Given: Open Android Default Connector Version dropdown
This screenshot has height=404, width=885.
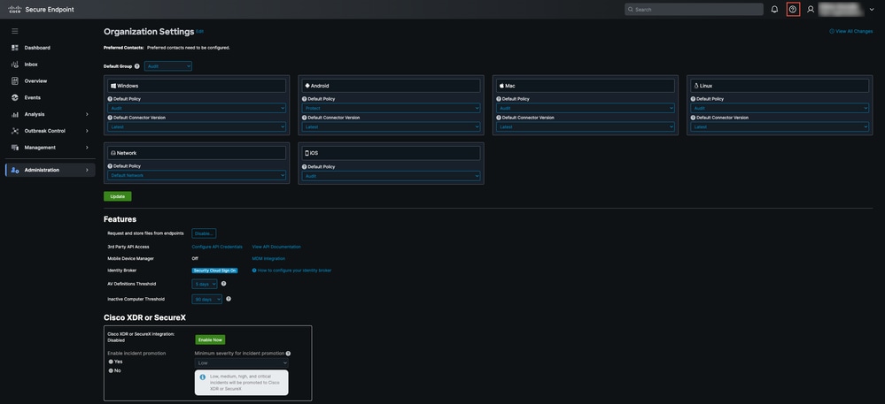Looking at the screenshot, I should coord(392,127).
